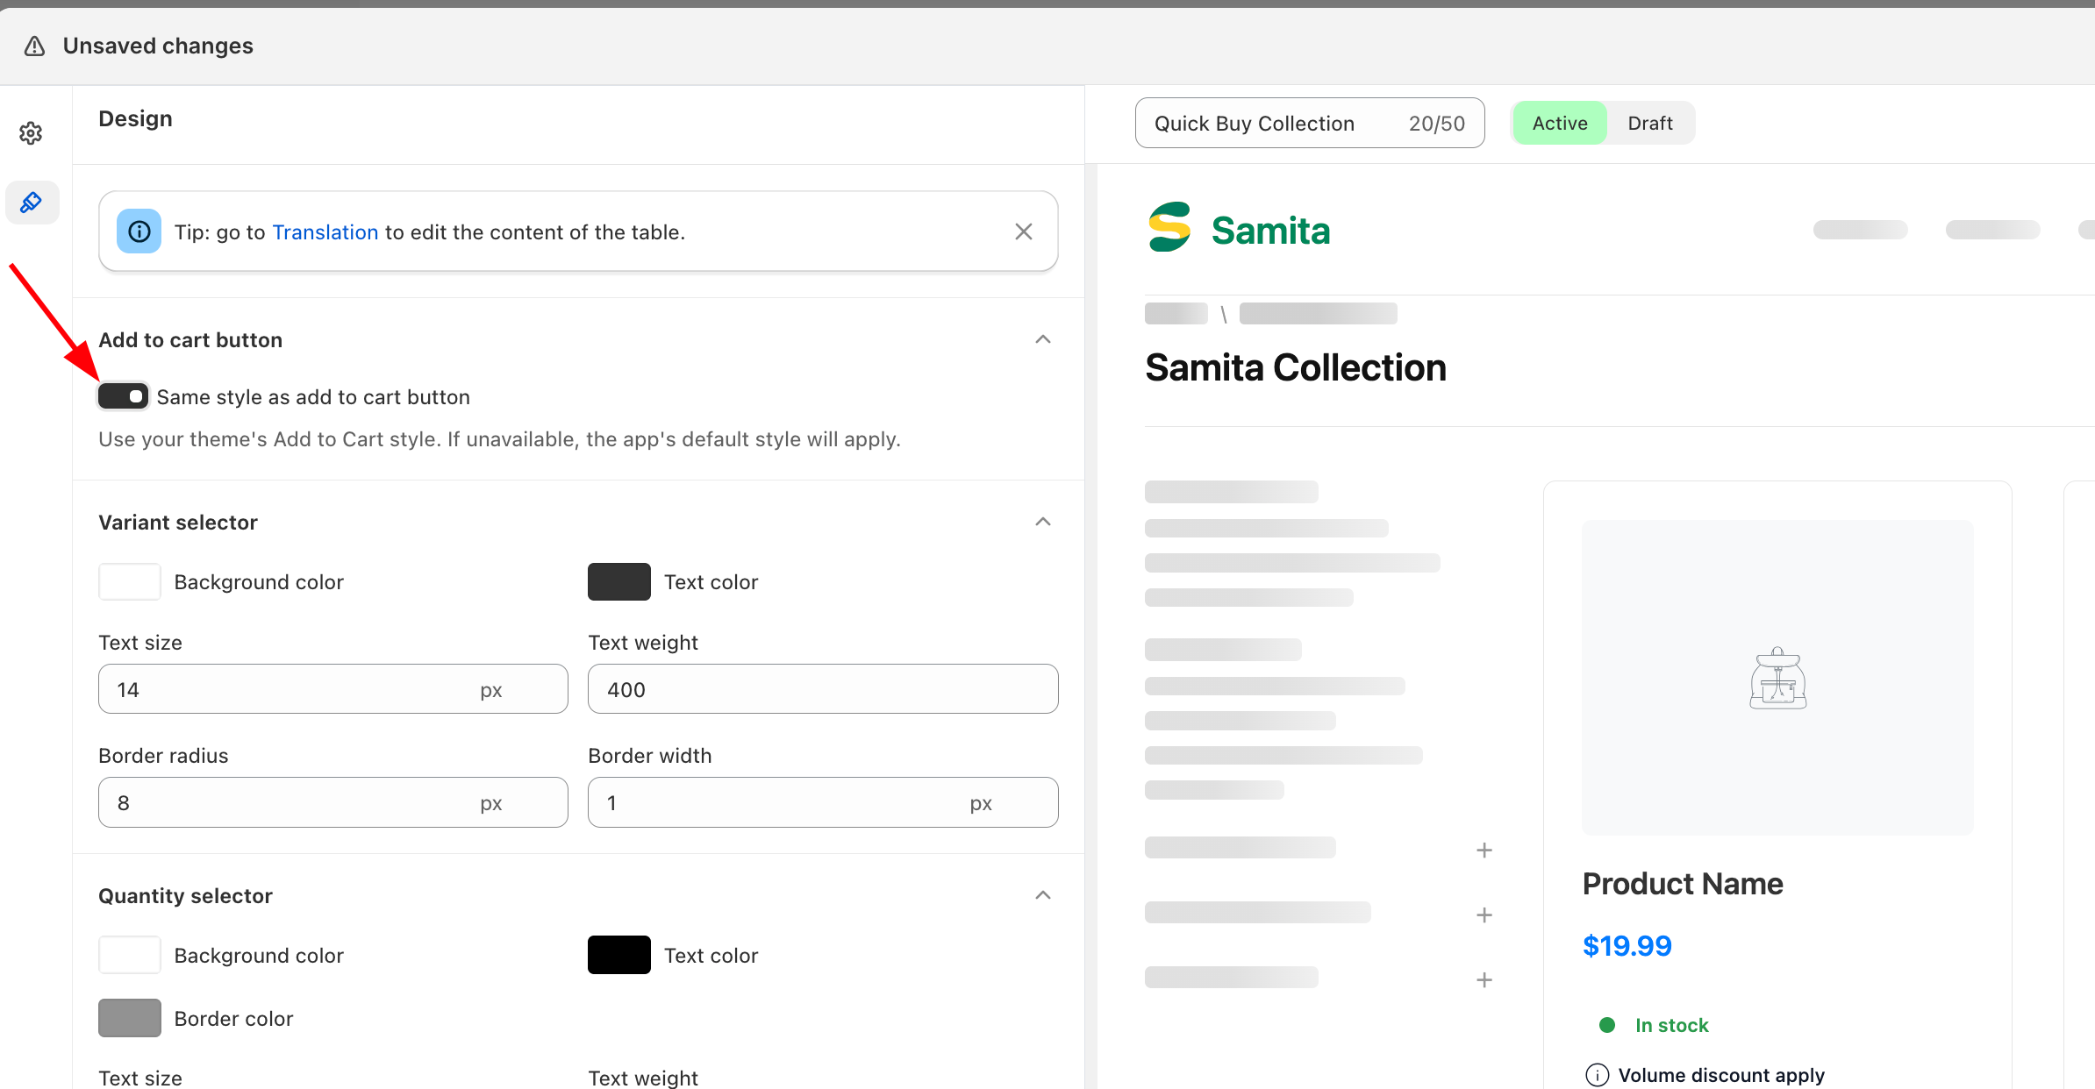Screen dimensions: 2095x1089
Task: Toggle Same style as add to cart button
Action: (x=123, y=396)
